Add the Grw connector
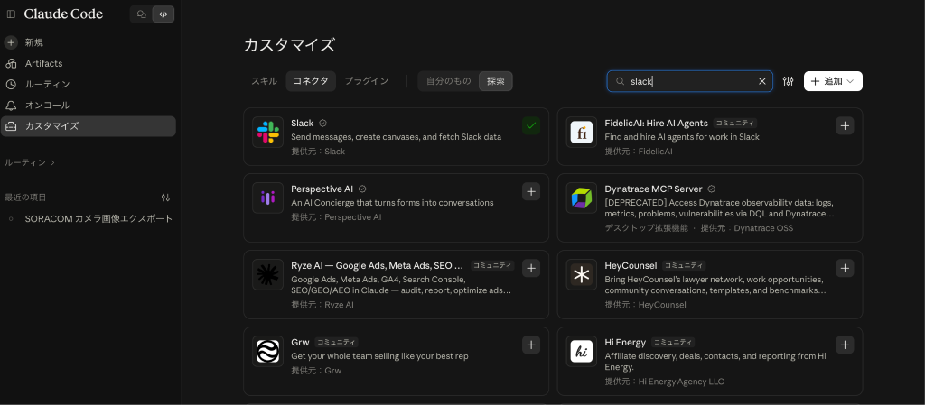Image resolution: width=925 pixels, height=405 pixels. (531, 345)
